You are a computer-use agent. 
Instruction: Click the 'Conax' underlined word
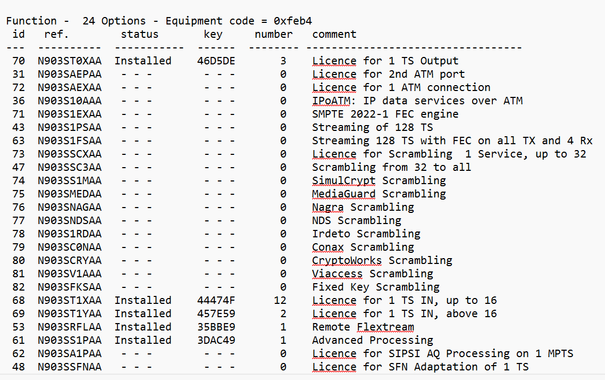(328, 247)
